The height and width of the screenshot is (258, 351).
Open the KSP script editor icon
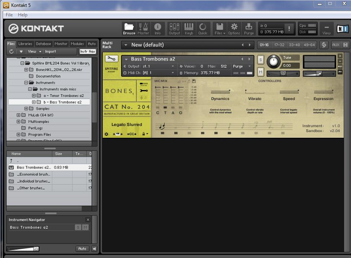(324, 45)
